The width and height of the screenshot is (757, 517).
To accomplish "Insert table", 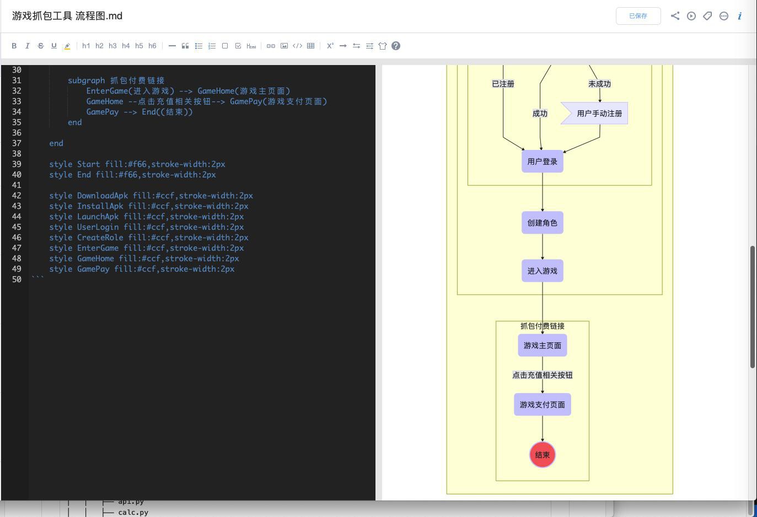I will coord(310,46).
